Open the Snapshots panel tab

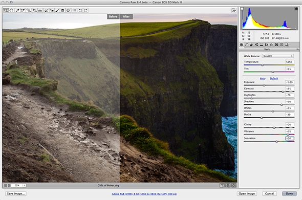[287, 45]
